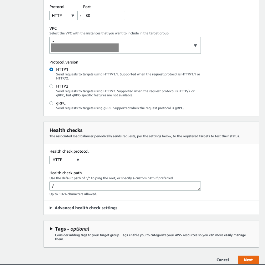This screenshot has height=265, width=265.
Task: Open the VPC selection dropdown
Action: 125,45
